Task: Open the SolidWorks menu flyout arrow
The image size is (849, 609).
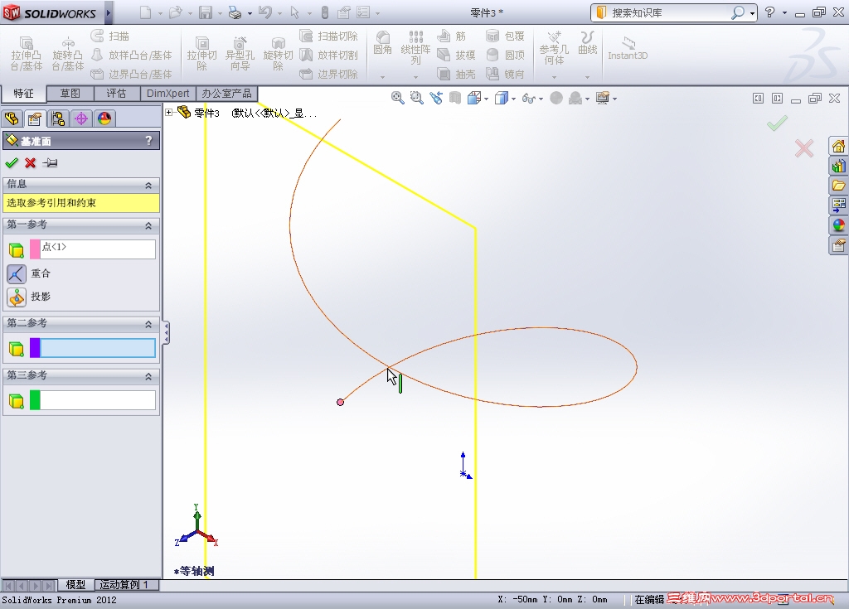Action: click(x=109, y=12)
